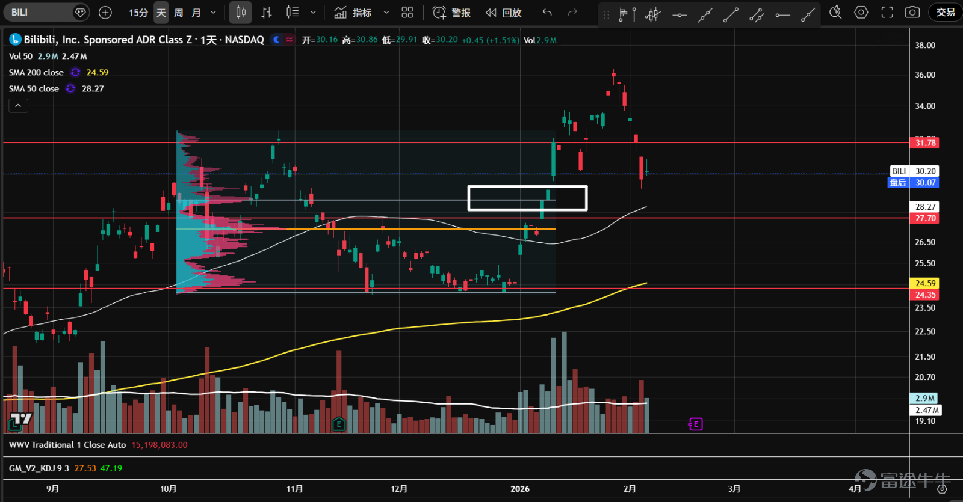Select the WWV Traditional indicator legend
This screenshot has width=963, height=502.
click(67, 445)
